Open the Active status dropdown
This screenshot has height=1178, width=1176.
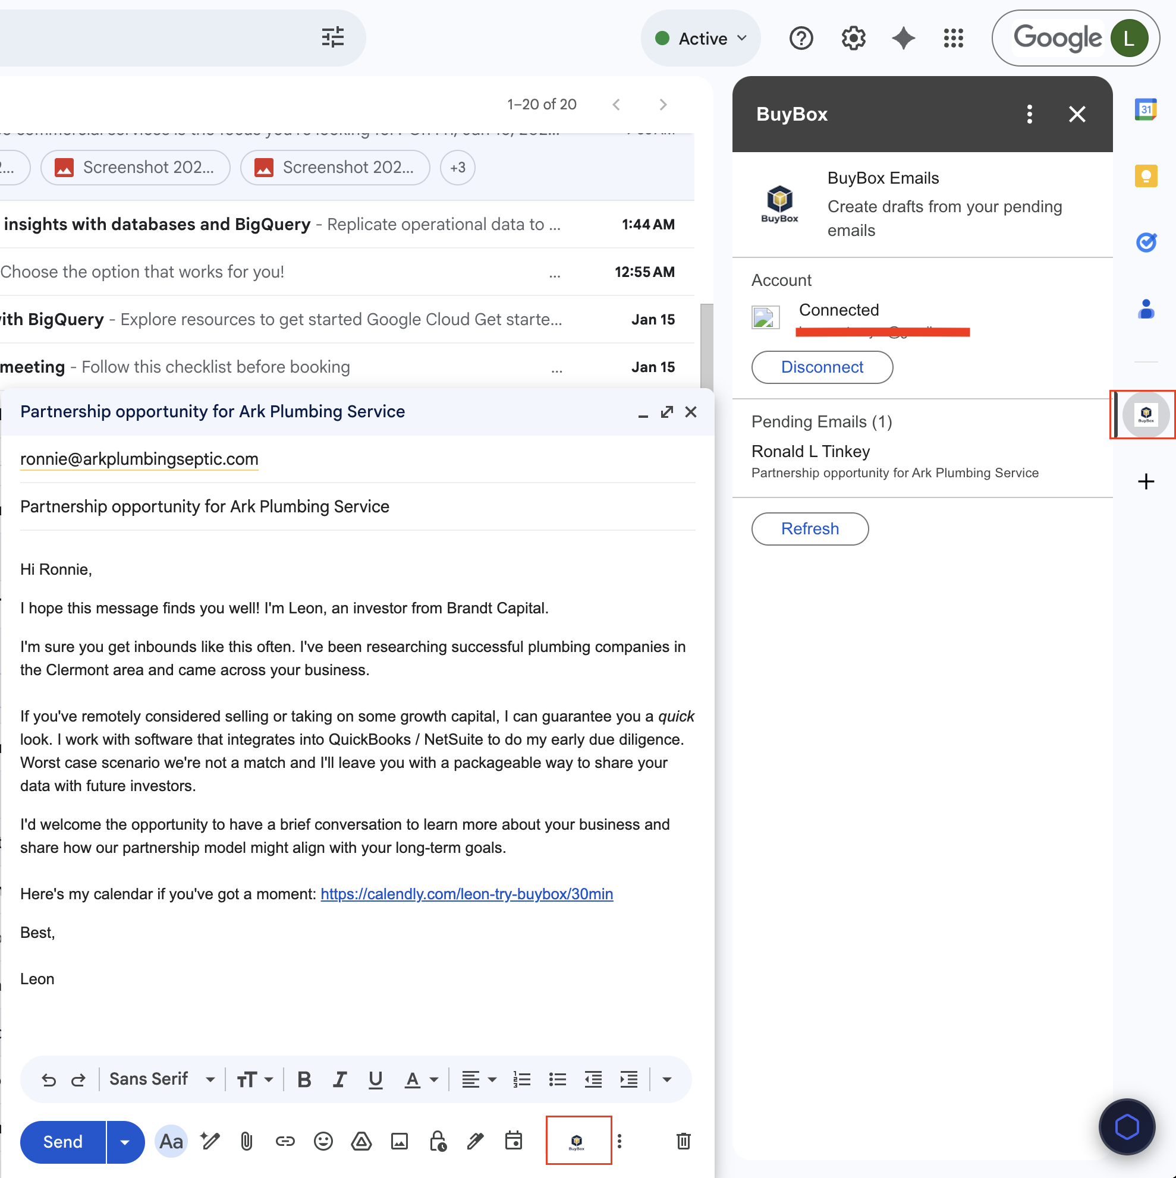pyautogui.click(x=700, y=39)
